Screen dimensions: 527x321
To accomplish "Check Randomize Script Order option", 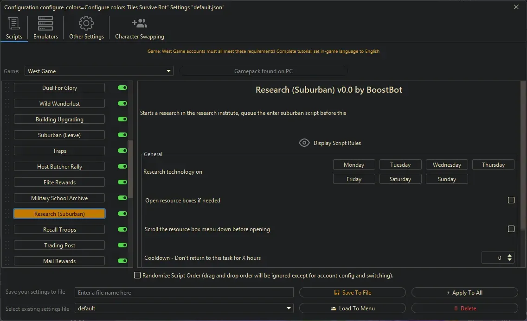I will coord(137,276).
